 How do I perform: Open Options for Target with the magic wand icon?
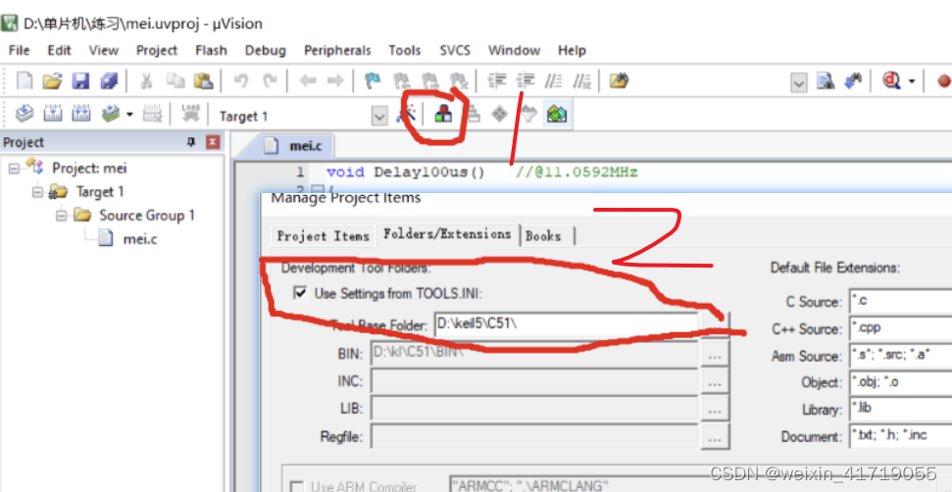(406, 114)
